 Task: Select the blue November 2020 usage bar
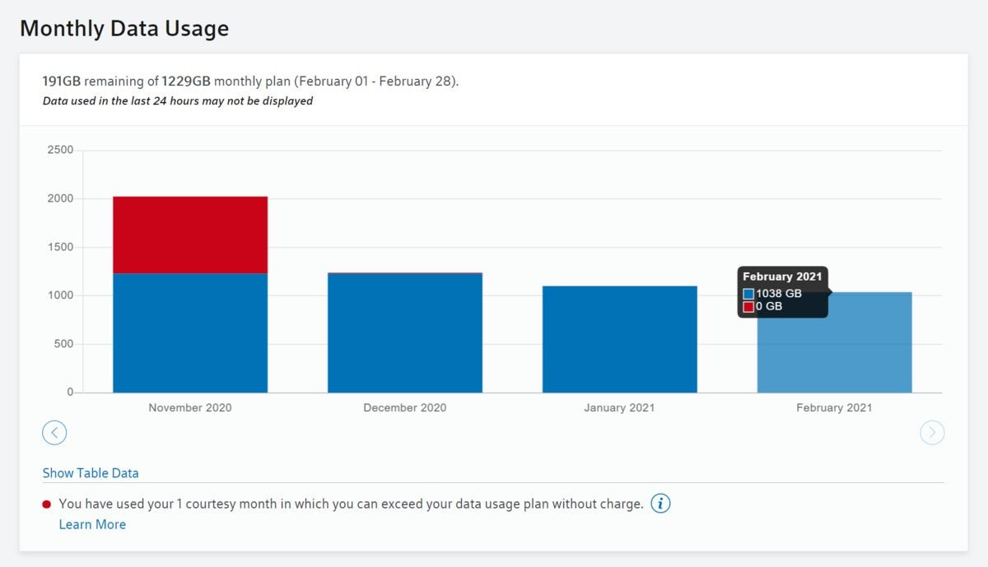pos(190,332)
